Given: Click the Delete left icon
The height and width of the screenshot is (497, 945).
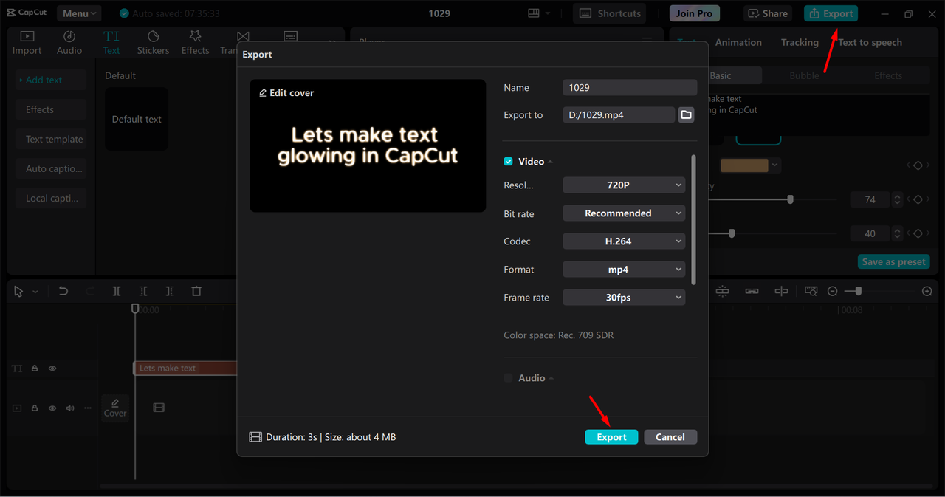Looking at the screenshot, I should [143, 291].
